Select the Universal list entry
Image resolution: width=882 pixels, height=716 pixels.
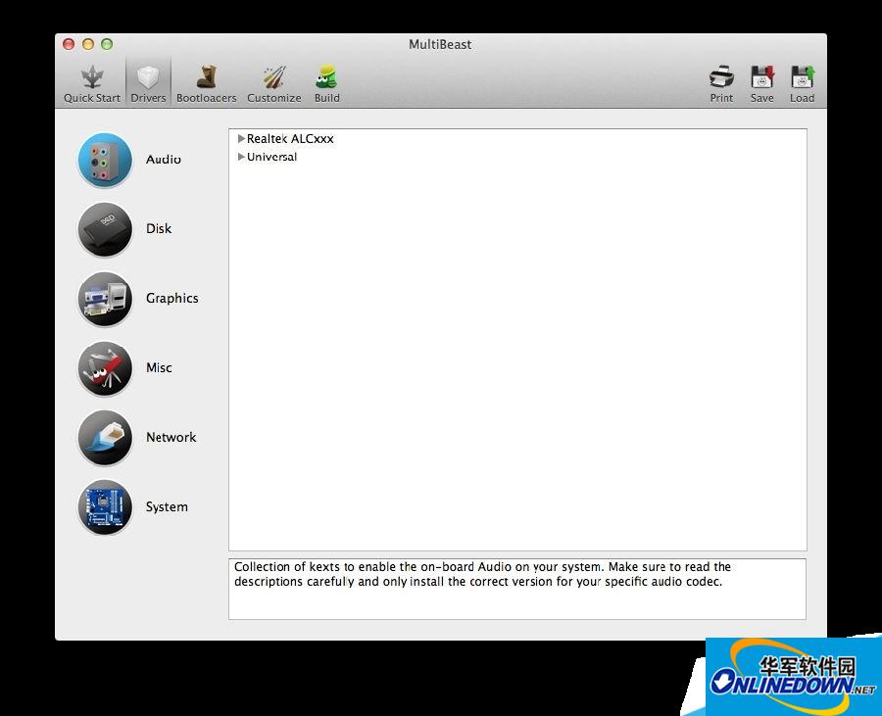[x=272, y=157]
